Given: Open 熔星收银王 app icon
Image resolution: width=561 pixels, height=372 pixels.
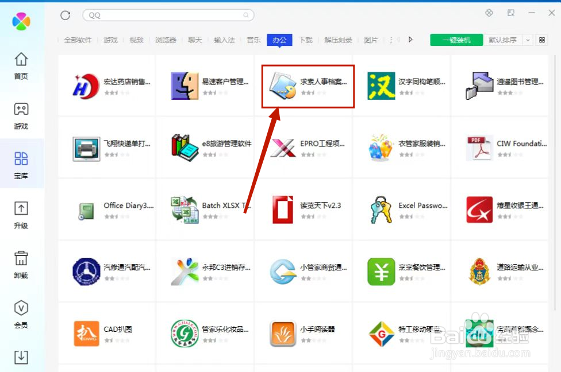Looking at the screenshot, I should 479,210.
